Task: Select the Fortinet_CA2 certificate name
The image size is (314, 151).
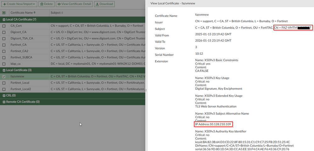Action: point(20,51)
